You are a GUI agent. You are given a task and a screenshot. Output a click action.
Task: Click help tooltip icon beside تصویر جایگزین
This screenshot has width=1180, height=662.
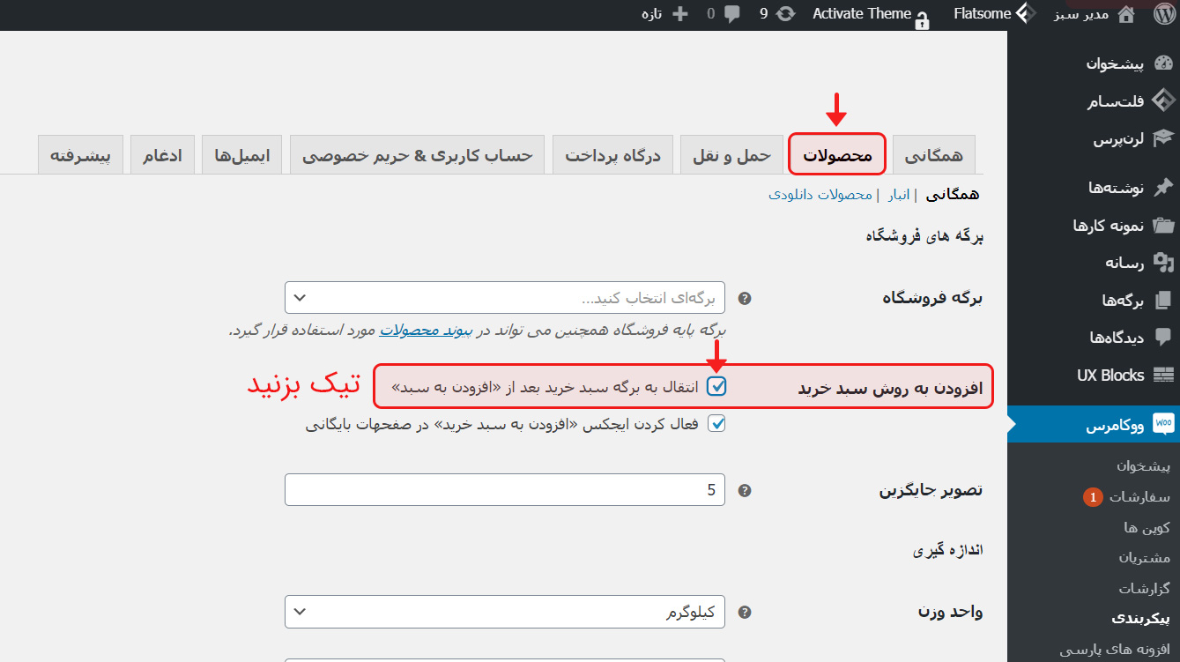[x=745, y=490]
